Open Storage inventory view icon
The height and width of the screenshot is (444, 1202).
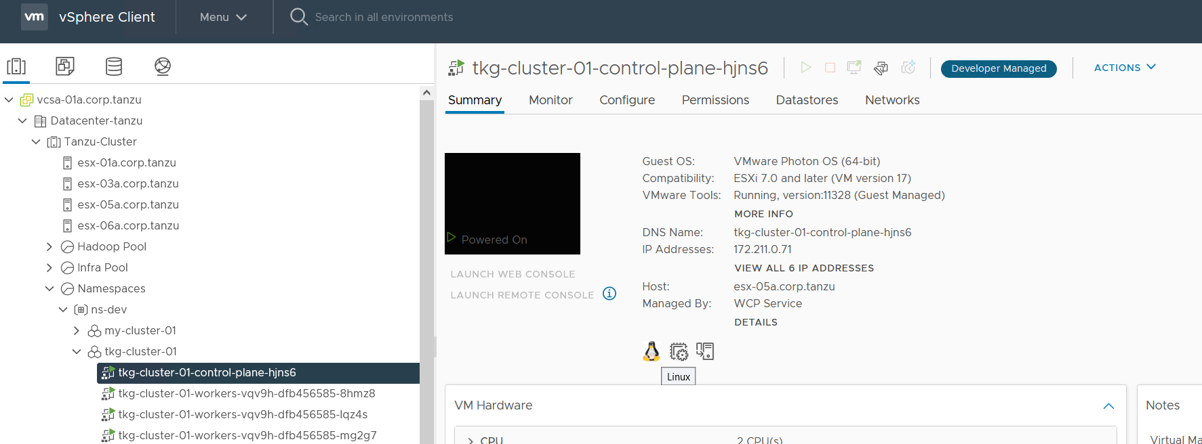tap(114, 66)
